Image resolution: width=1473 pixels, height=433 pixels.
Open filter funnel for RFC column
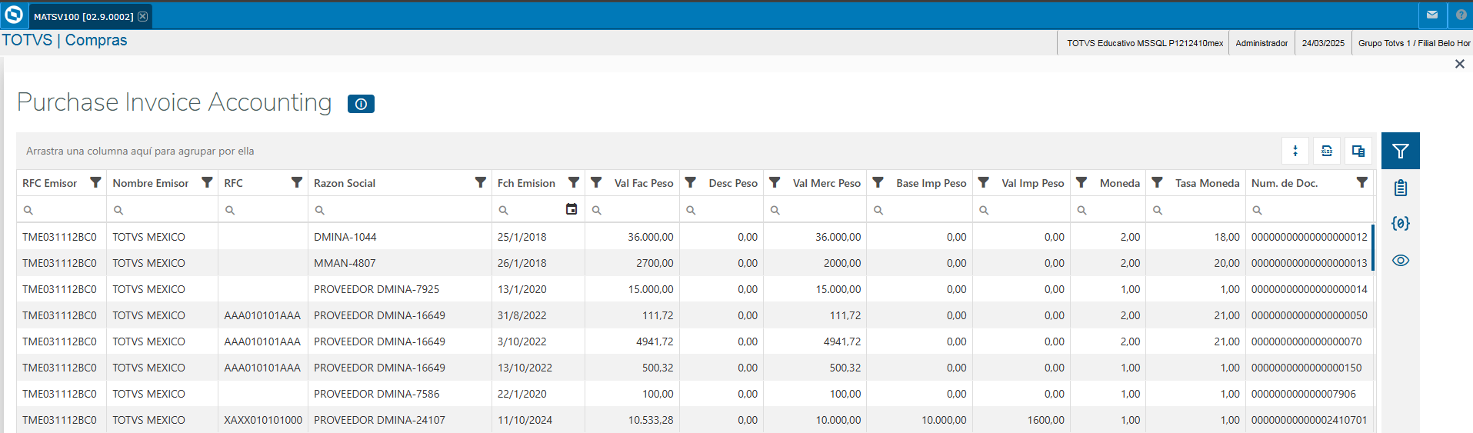pyautogui.click(x=297, y=182)
